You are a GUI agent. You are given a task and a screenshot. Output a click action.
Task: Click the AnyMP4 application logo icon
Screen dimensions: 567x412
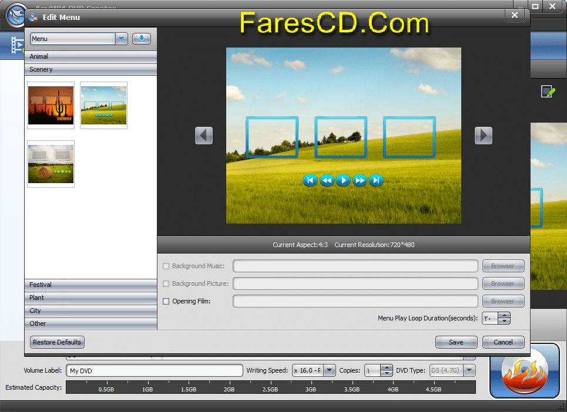pyautogui.click(x=15, y=15)
